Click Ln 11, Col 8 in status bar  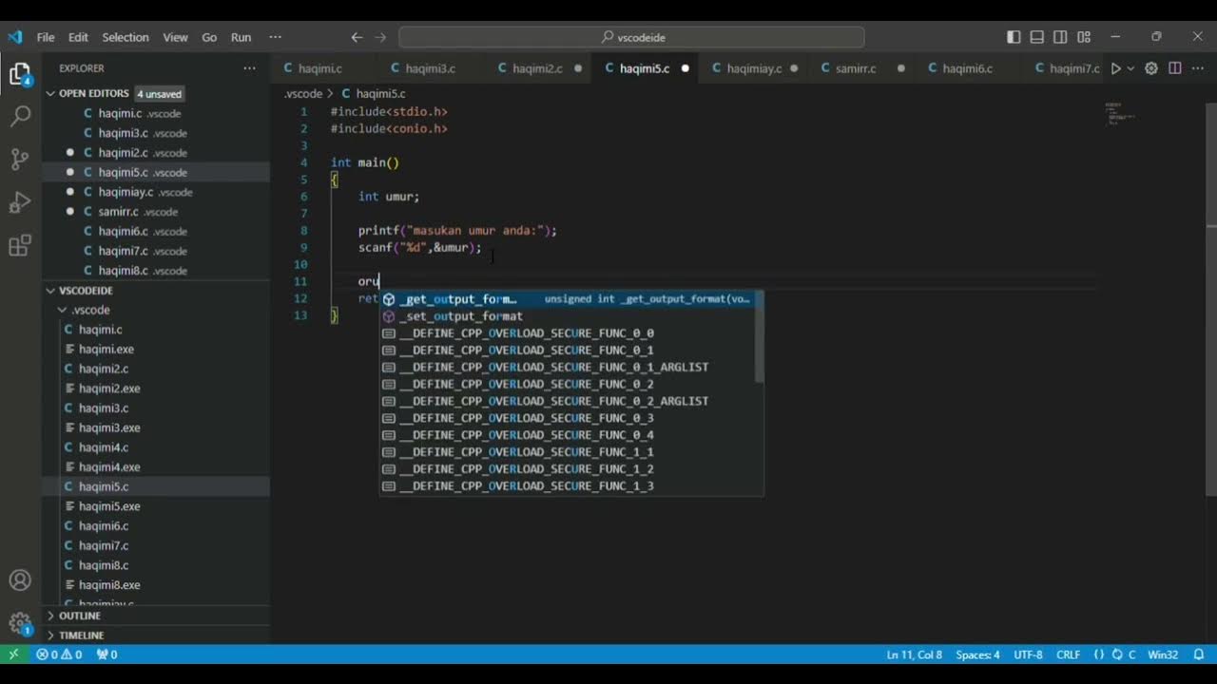click(914, 655)
